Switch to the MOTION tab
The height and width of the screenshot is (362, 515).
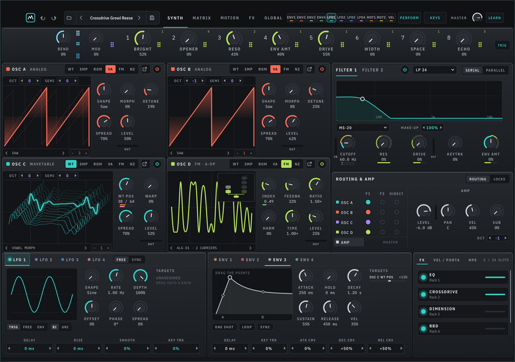(230, 18)
